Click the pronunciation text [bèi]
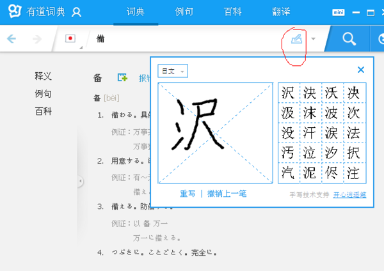This screenshot has width=384, height=271. pos(111,98)
